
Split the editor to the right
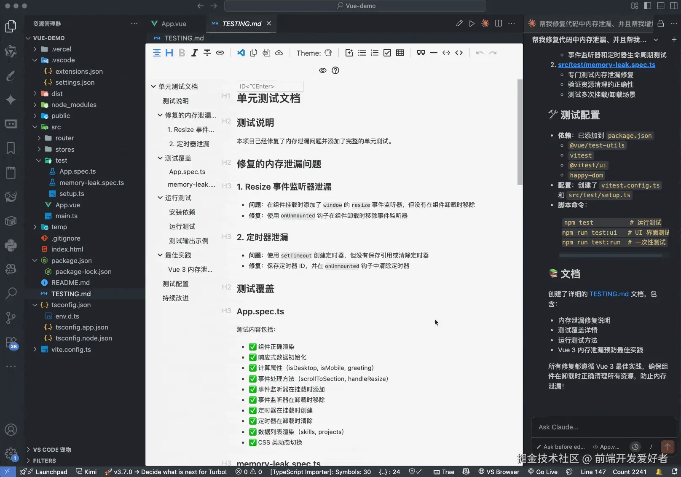click(x=499, y=24)
